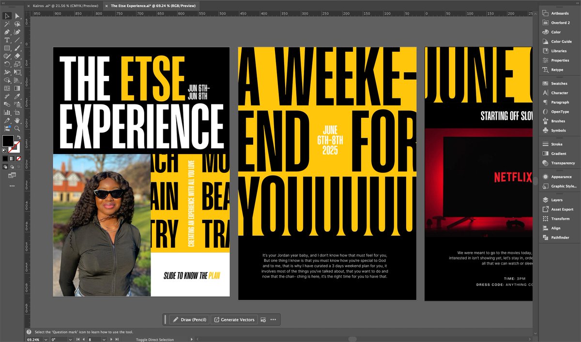Select the Eyedropper tool
581x342 pixels.
point(17,96)
